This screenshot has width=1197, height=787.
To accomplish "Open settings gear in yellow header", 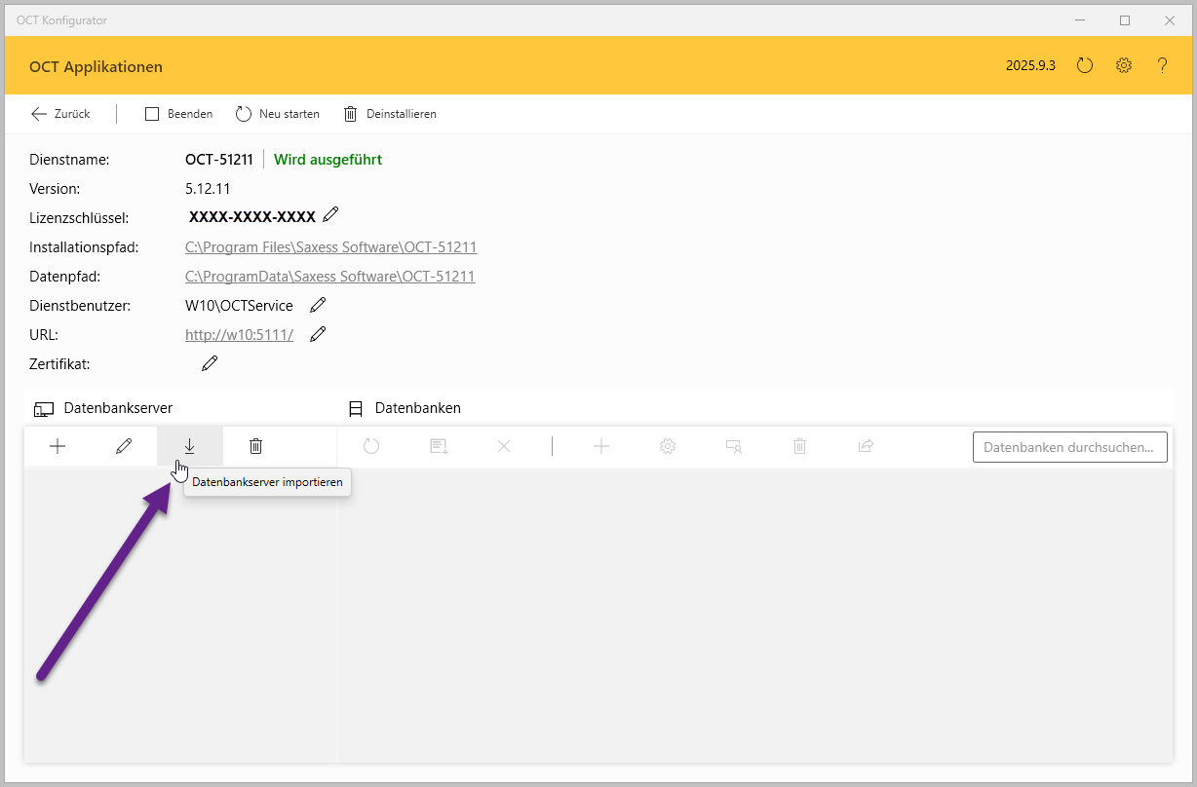I will pyautogui.click(x=1124, y=66).
